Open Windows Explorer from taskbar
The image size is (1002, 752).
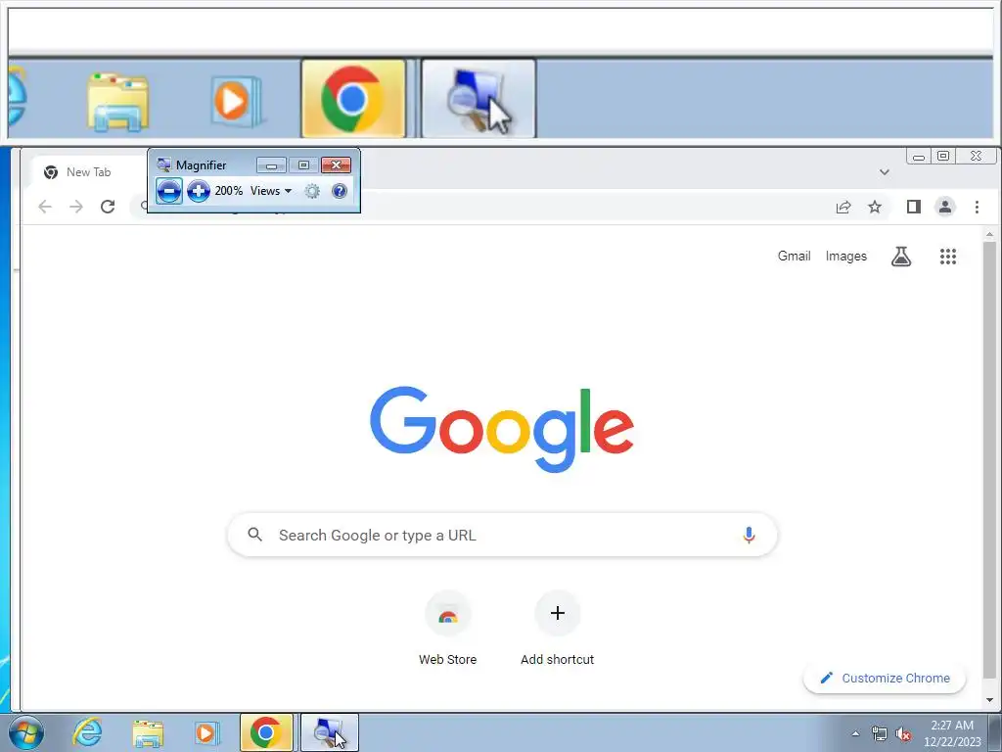147,732
